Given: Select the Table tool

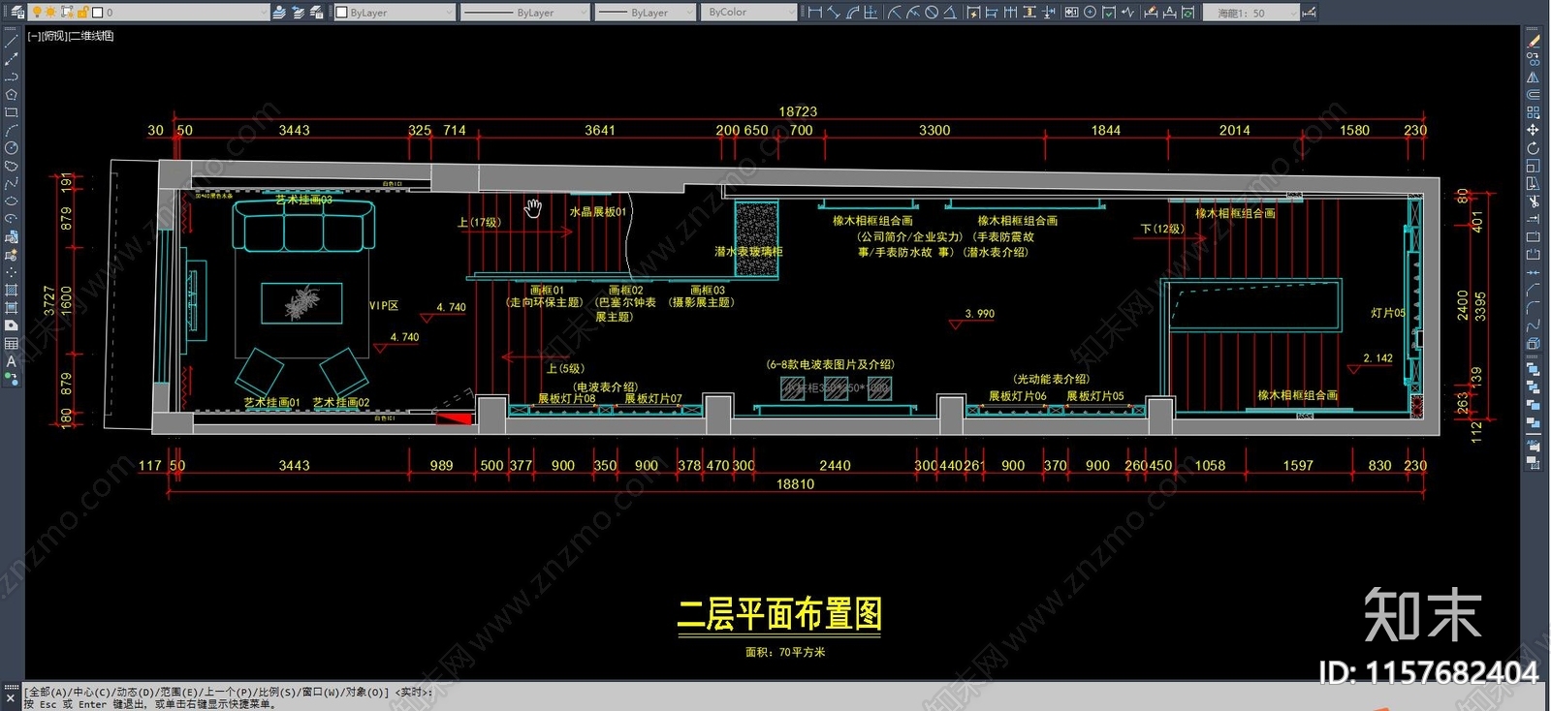Looking at the screenshot, I should (x=12, y=344).
